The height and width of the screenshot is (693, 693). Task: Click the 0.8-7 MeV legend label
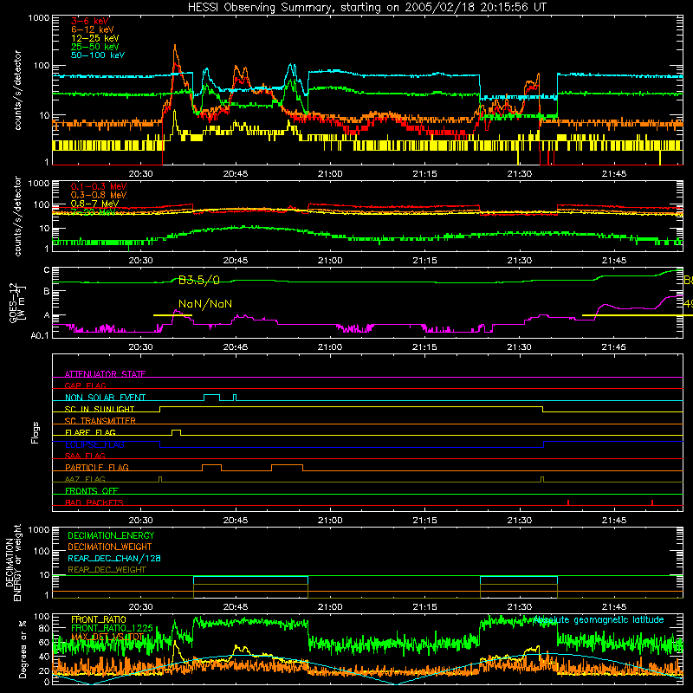(94, 204)
